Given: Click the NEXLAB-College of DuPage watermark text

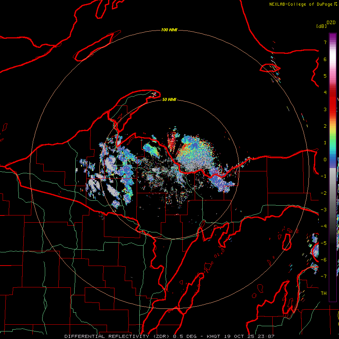Looking at the screenshot, I should coord(301,4).
